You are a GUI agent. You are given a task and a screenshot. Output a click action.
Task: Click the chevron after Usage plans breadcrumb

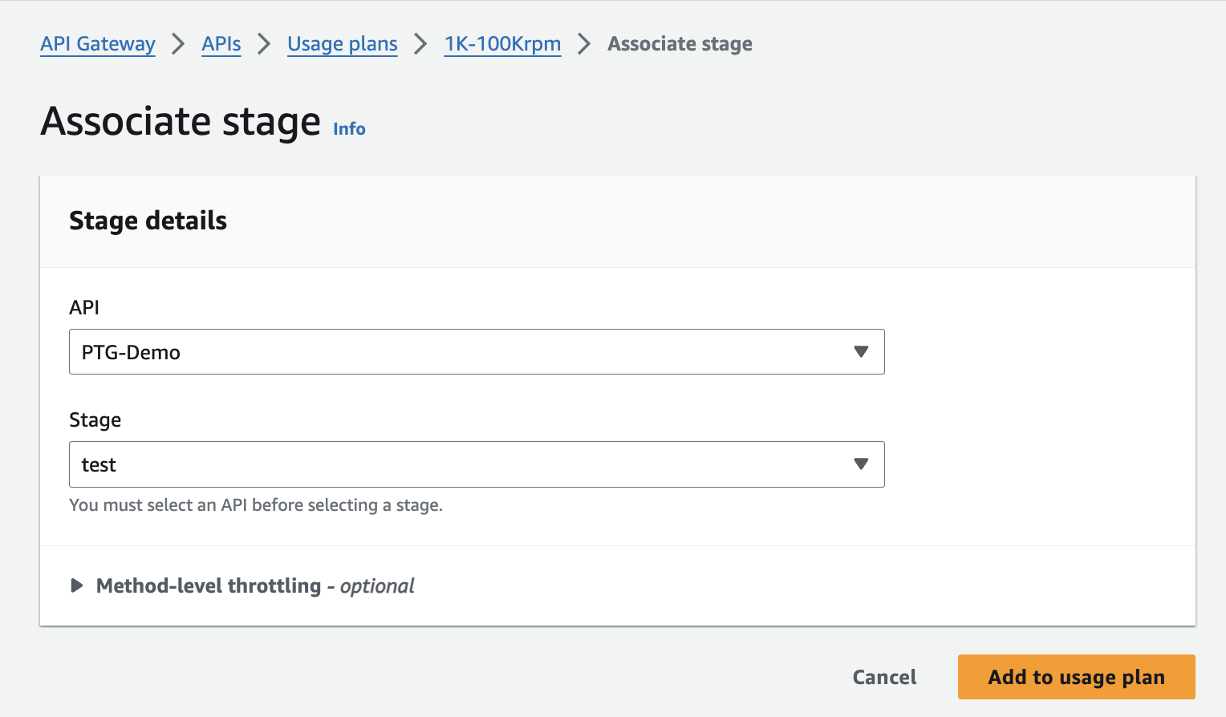420,44
